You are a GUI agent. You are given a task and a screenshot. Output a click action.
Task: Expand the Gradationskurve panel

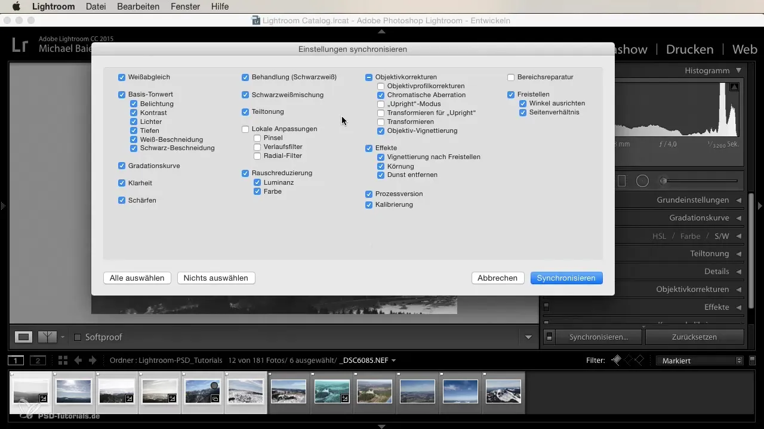coord(739,217)
